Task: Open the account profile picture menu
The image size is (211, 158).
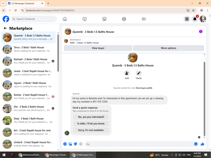Action: click(203, 19)
